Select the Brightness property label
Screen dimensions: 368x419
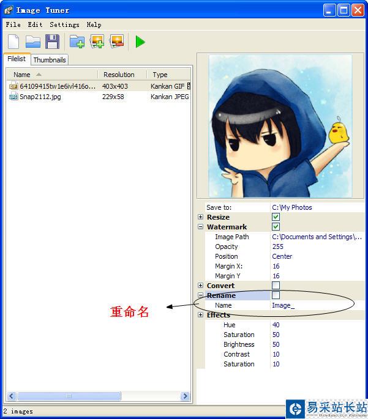point(239,344)
